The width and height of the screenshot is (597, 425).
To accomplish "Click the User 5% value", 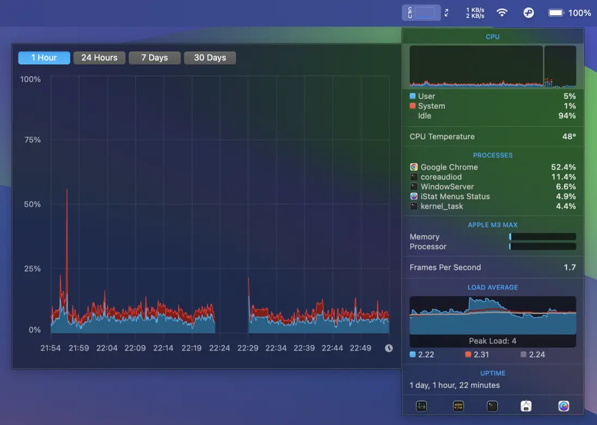I will (570, 96).
